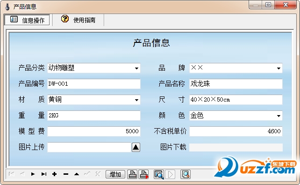Switch to 信息操作 tab
The width and height of the screenshot is (300, 185).
[27, 20]
